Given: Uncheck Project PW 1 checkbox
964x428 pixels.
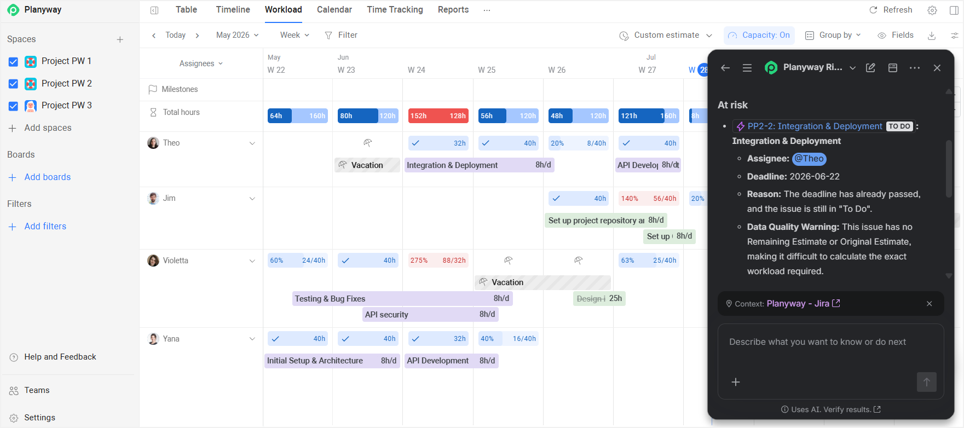Looking at the screenshot, I should point(14,62).
